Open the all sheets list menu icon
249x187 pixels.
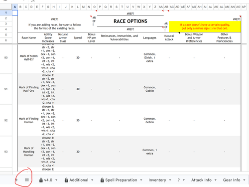coord(27,180)
